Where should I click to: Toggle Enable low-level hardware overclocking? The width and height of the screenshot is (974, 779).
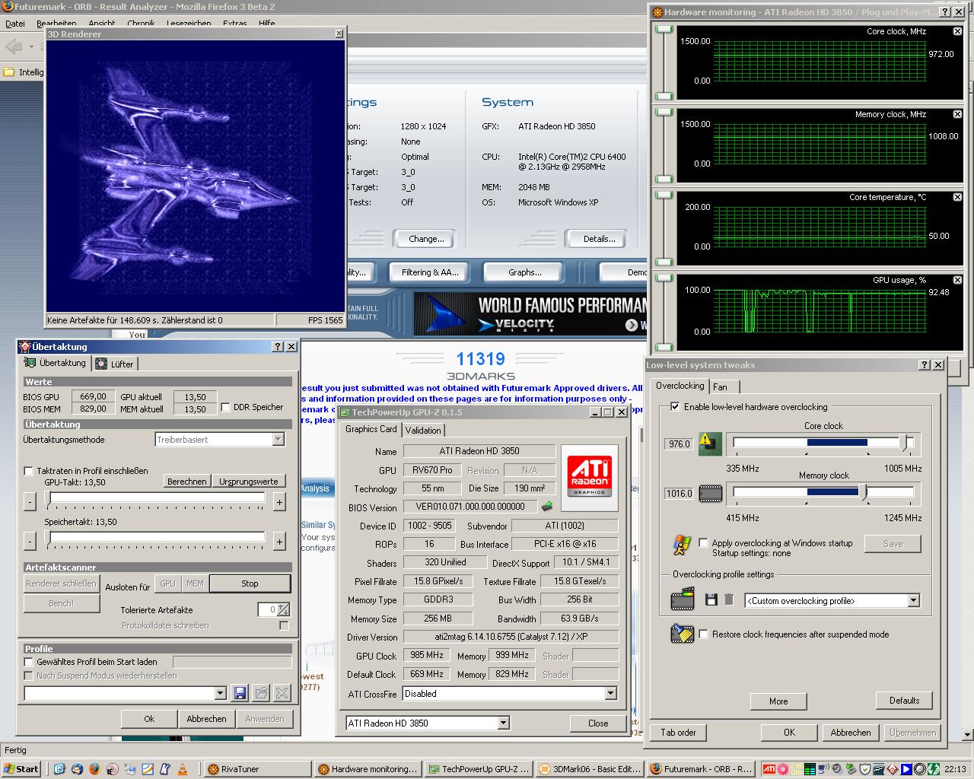675,407
